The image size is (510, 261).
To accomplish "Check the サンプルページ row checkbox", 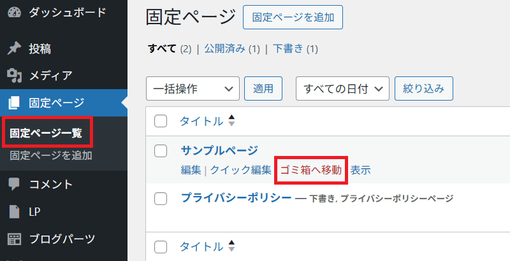I will 161,151.
